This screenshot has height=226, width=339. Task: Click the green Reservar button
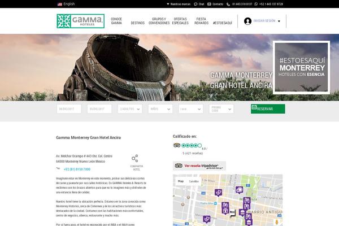tap(268, 109)
